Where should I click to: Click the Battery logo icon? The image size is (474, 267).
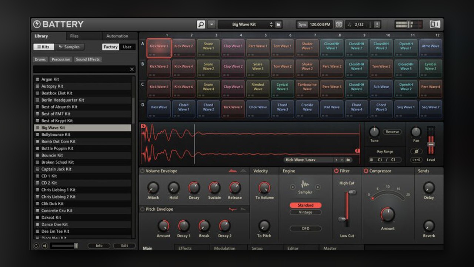(x=37, y=24)
